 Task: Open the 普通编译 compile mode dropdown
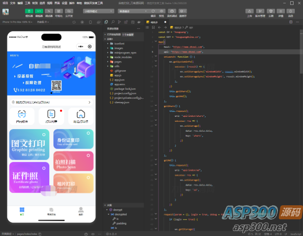point(131,11)
